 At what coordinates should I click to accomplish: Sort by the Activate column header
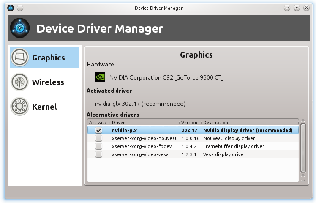point(98,123)
